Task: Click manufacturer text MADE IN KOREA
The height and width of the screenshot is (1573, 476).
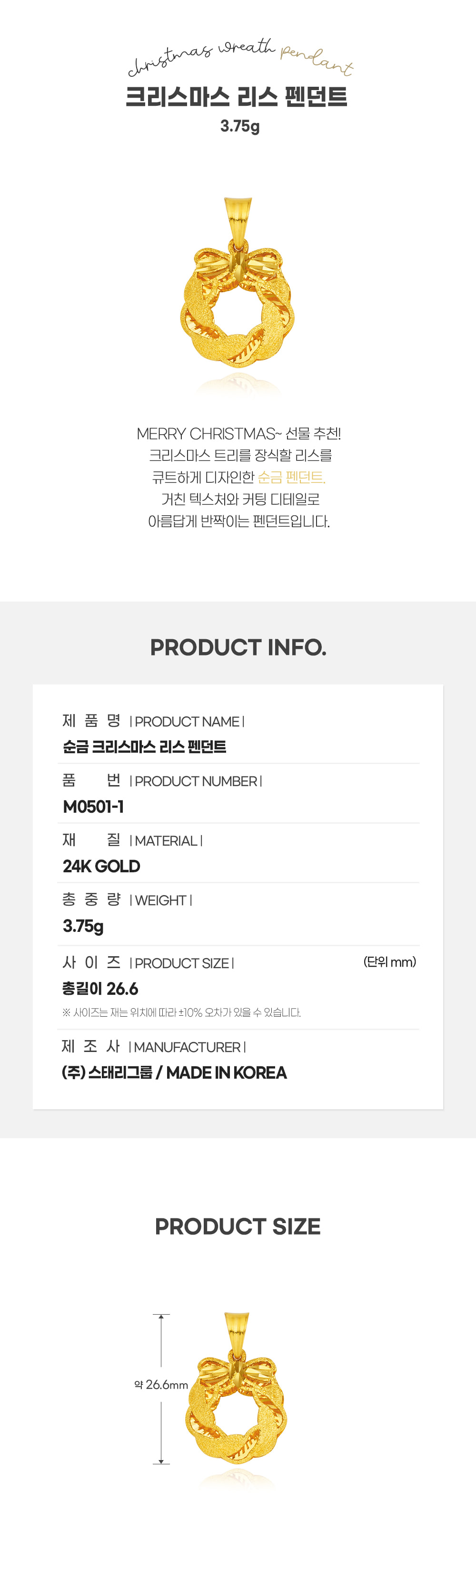Action: point(226,1072)
